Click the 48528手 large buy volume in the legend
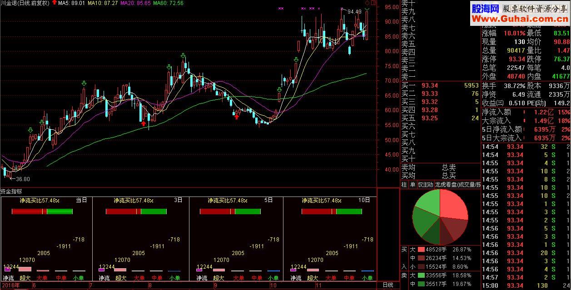 (x=437, y=250)
